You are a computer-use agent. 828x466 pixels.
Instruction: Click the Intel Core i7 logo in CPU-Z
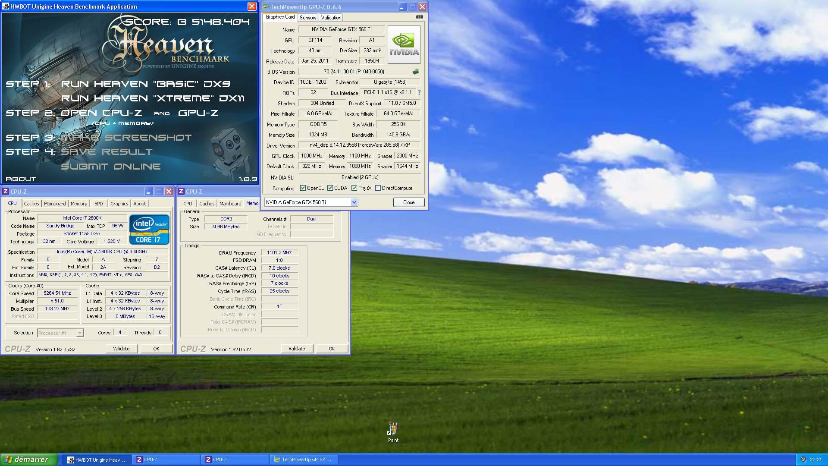click(149, 230)
